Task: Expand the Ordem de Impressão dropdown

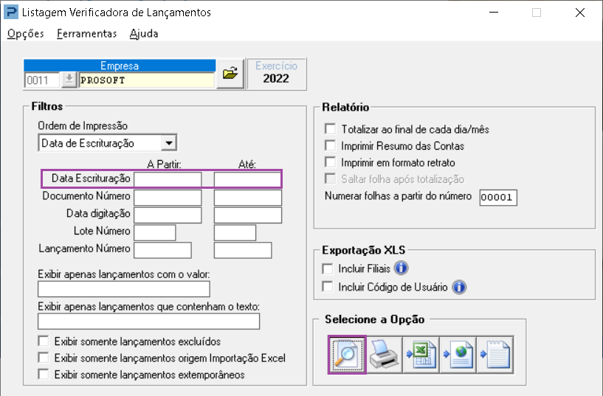Action: 168,143
